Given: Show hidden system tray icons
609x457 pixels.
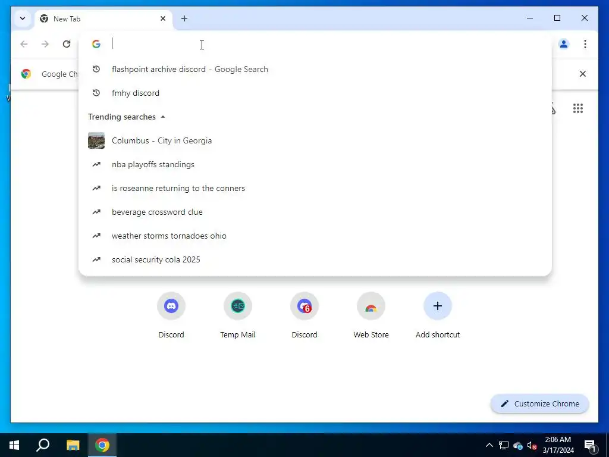Looking at the screenshot, I should [x=489, y=445].
